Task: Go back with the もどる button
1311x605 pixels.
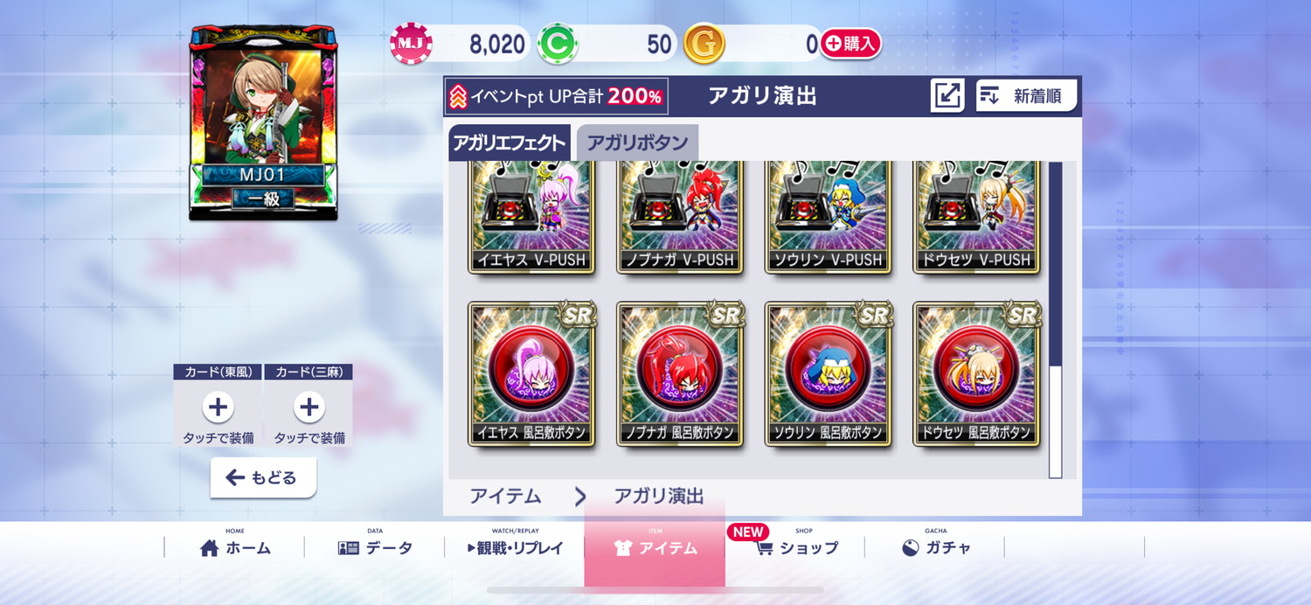Action: click(x=263, y=477)
